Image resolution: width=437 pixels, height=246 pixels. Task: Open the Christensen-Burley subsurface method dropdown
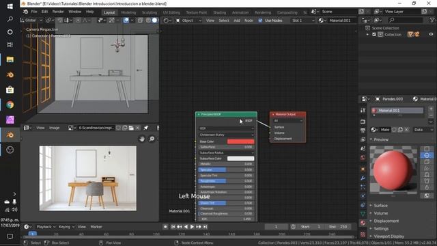226,135
